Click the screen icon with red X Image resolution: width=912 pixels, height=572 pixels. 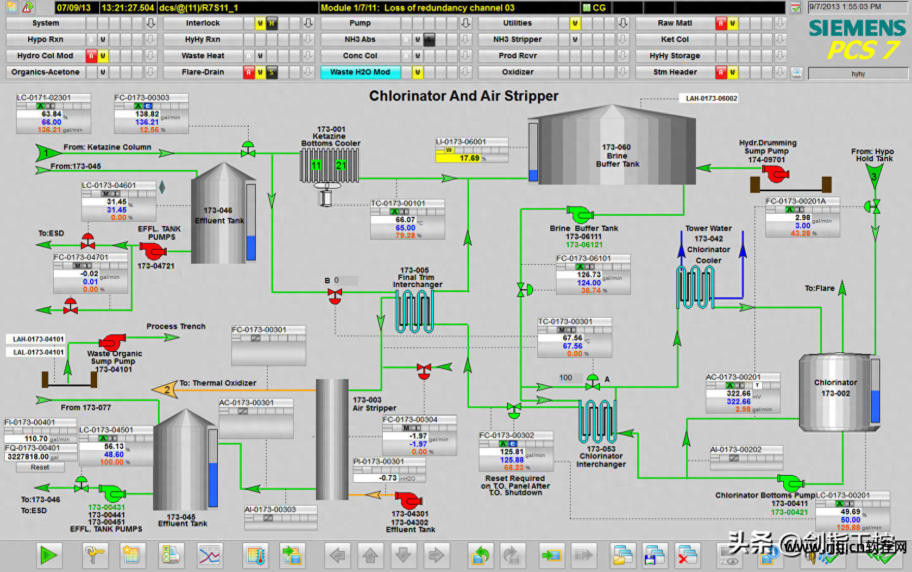687,555
